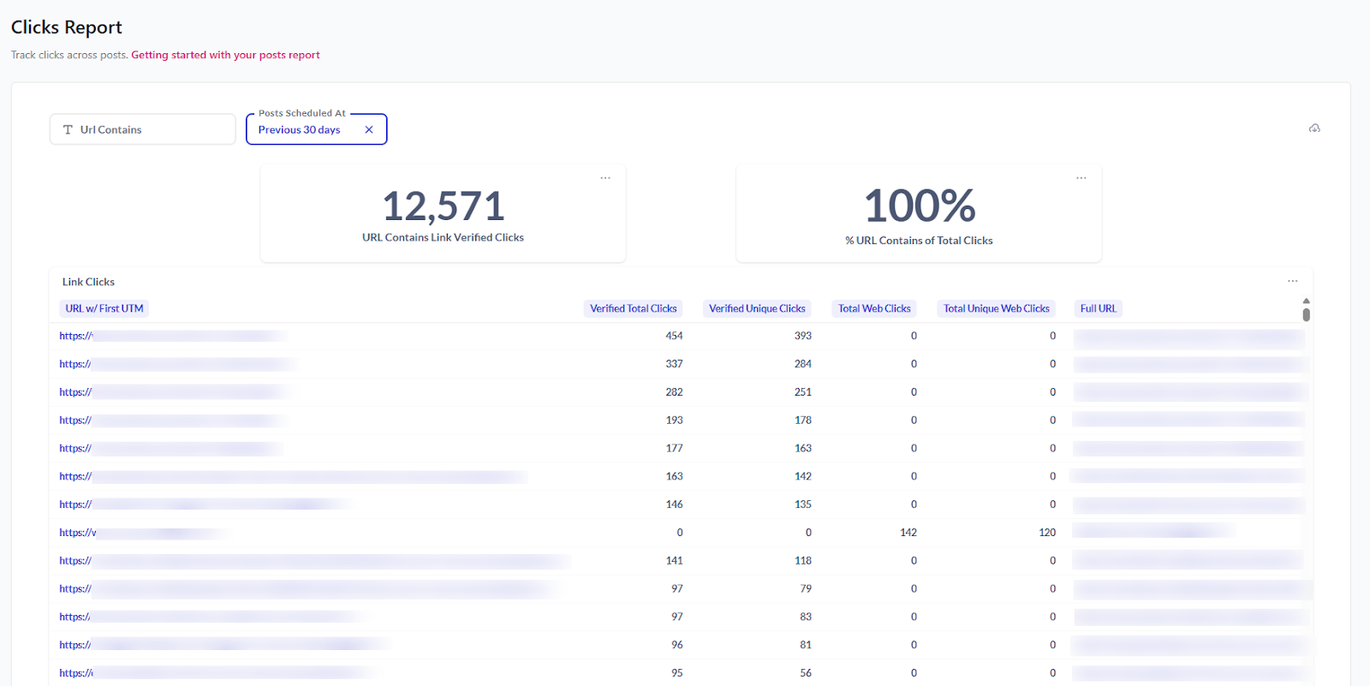This screenshot has width=1370, height=686.
Task: Click the Full URL column header
Action: pyautogui.click(x=1098, y=308)
